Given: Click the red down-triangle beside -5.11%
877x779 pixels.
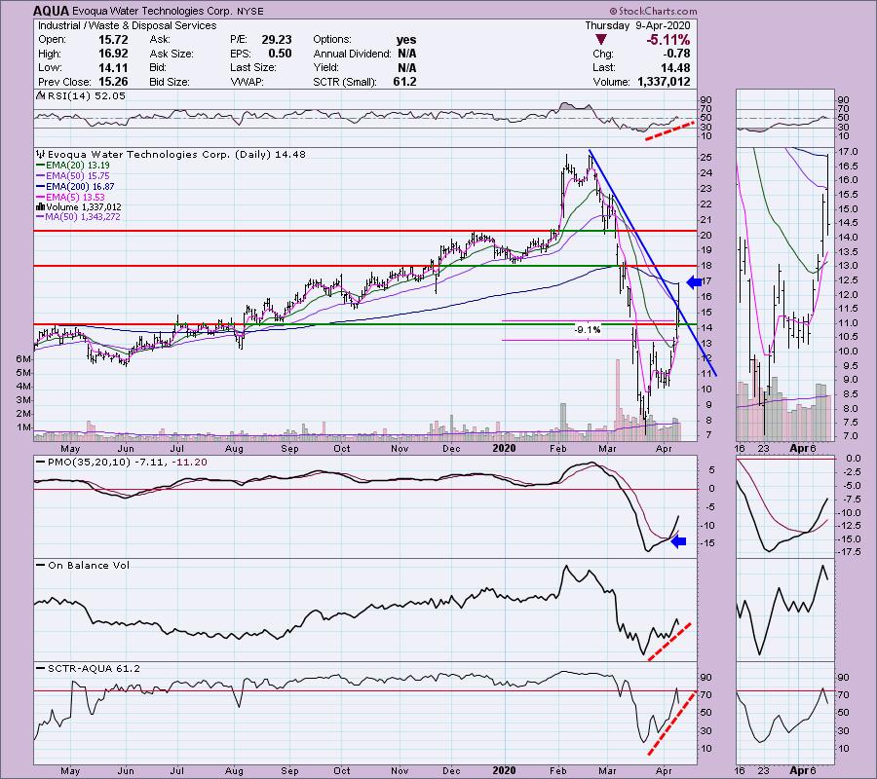Looking at the screenshot, I should (x=600, y=40).
